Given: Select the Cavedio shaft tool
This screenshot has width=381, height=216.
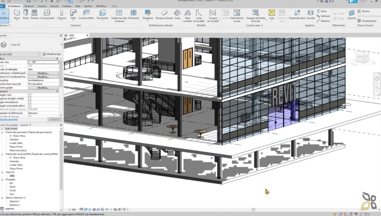Looking at the screenshot, I should click(311, 14).
